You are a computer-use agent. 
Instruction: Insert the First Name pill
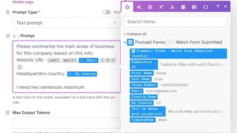coord(142,73)
